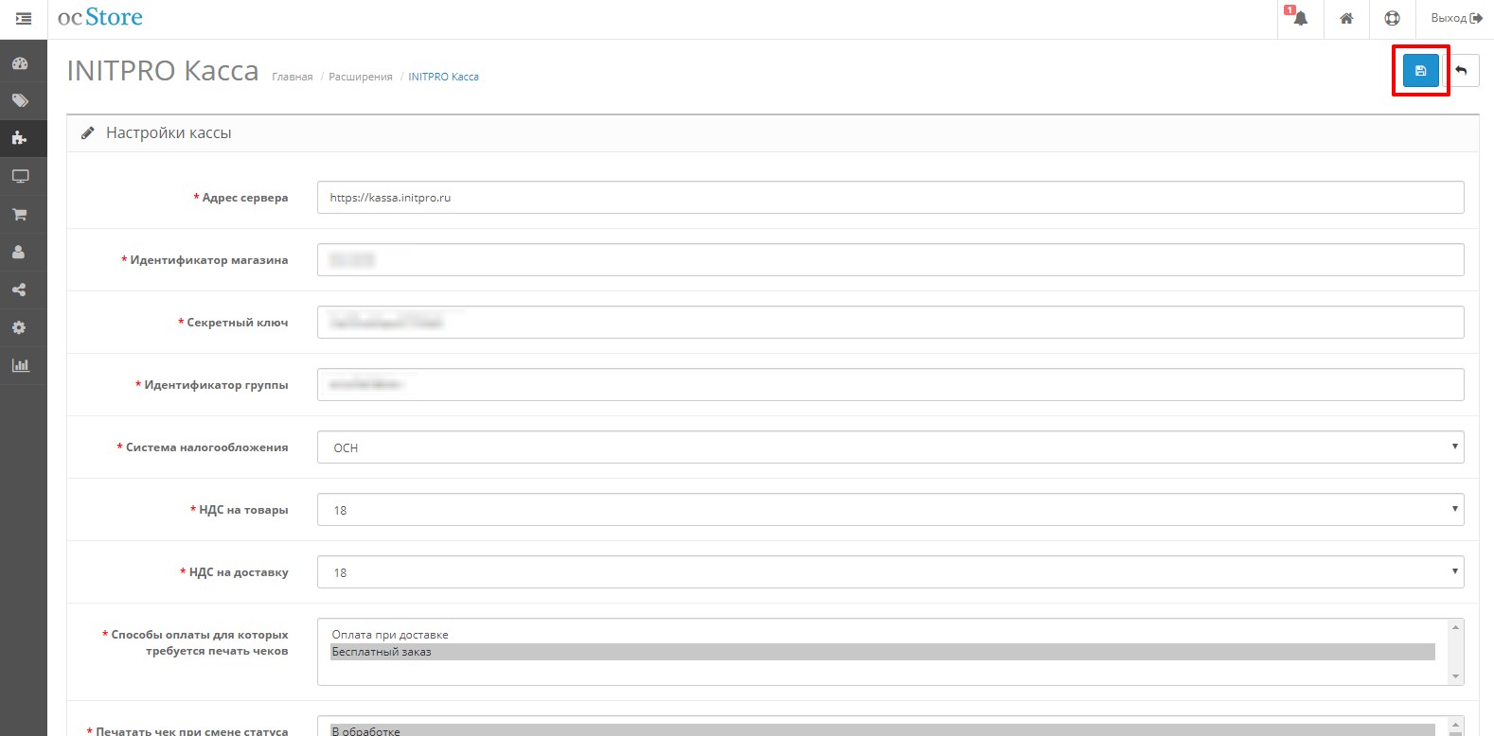Viewport: 1494px width, 736px height.
Task: Focus the Идентификатор группы field
Action: click(x=890, y=385)
